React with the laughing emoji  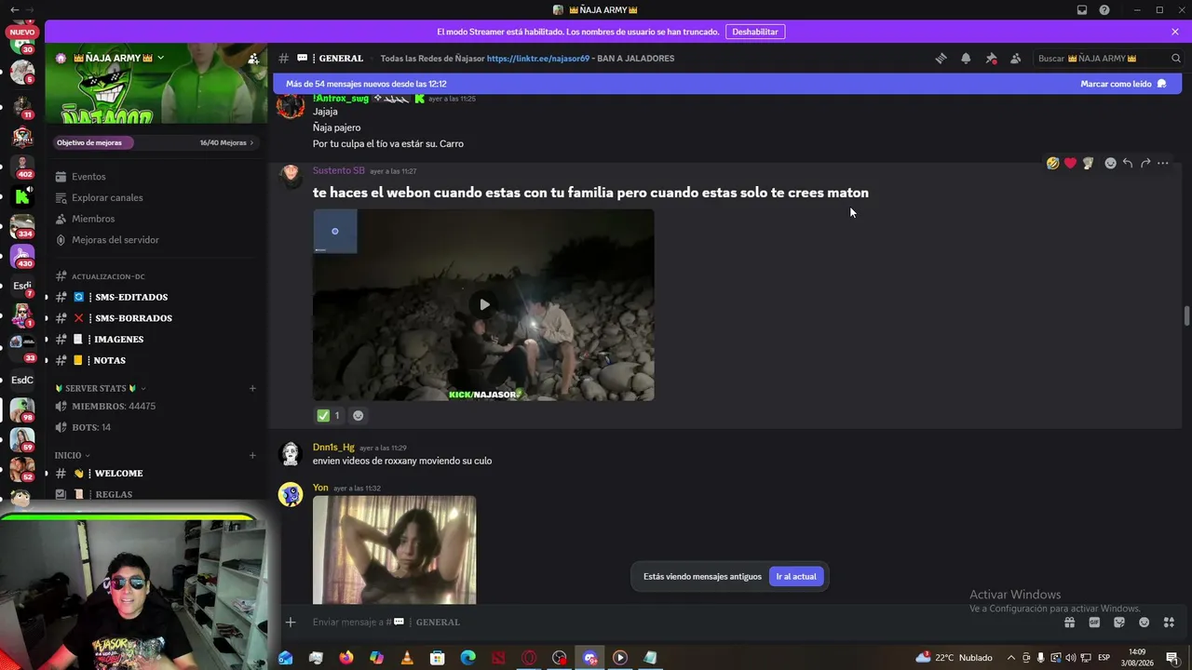[x=1052, y=163]
